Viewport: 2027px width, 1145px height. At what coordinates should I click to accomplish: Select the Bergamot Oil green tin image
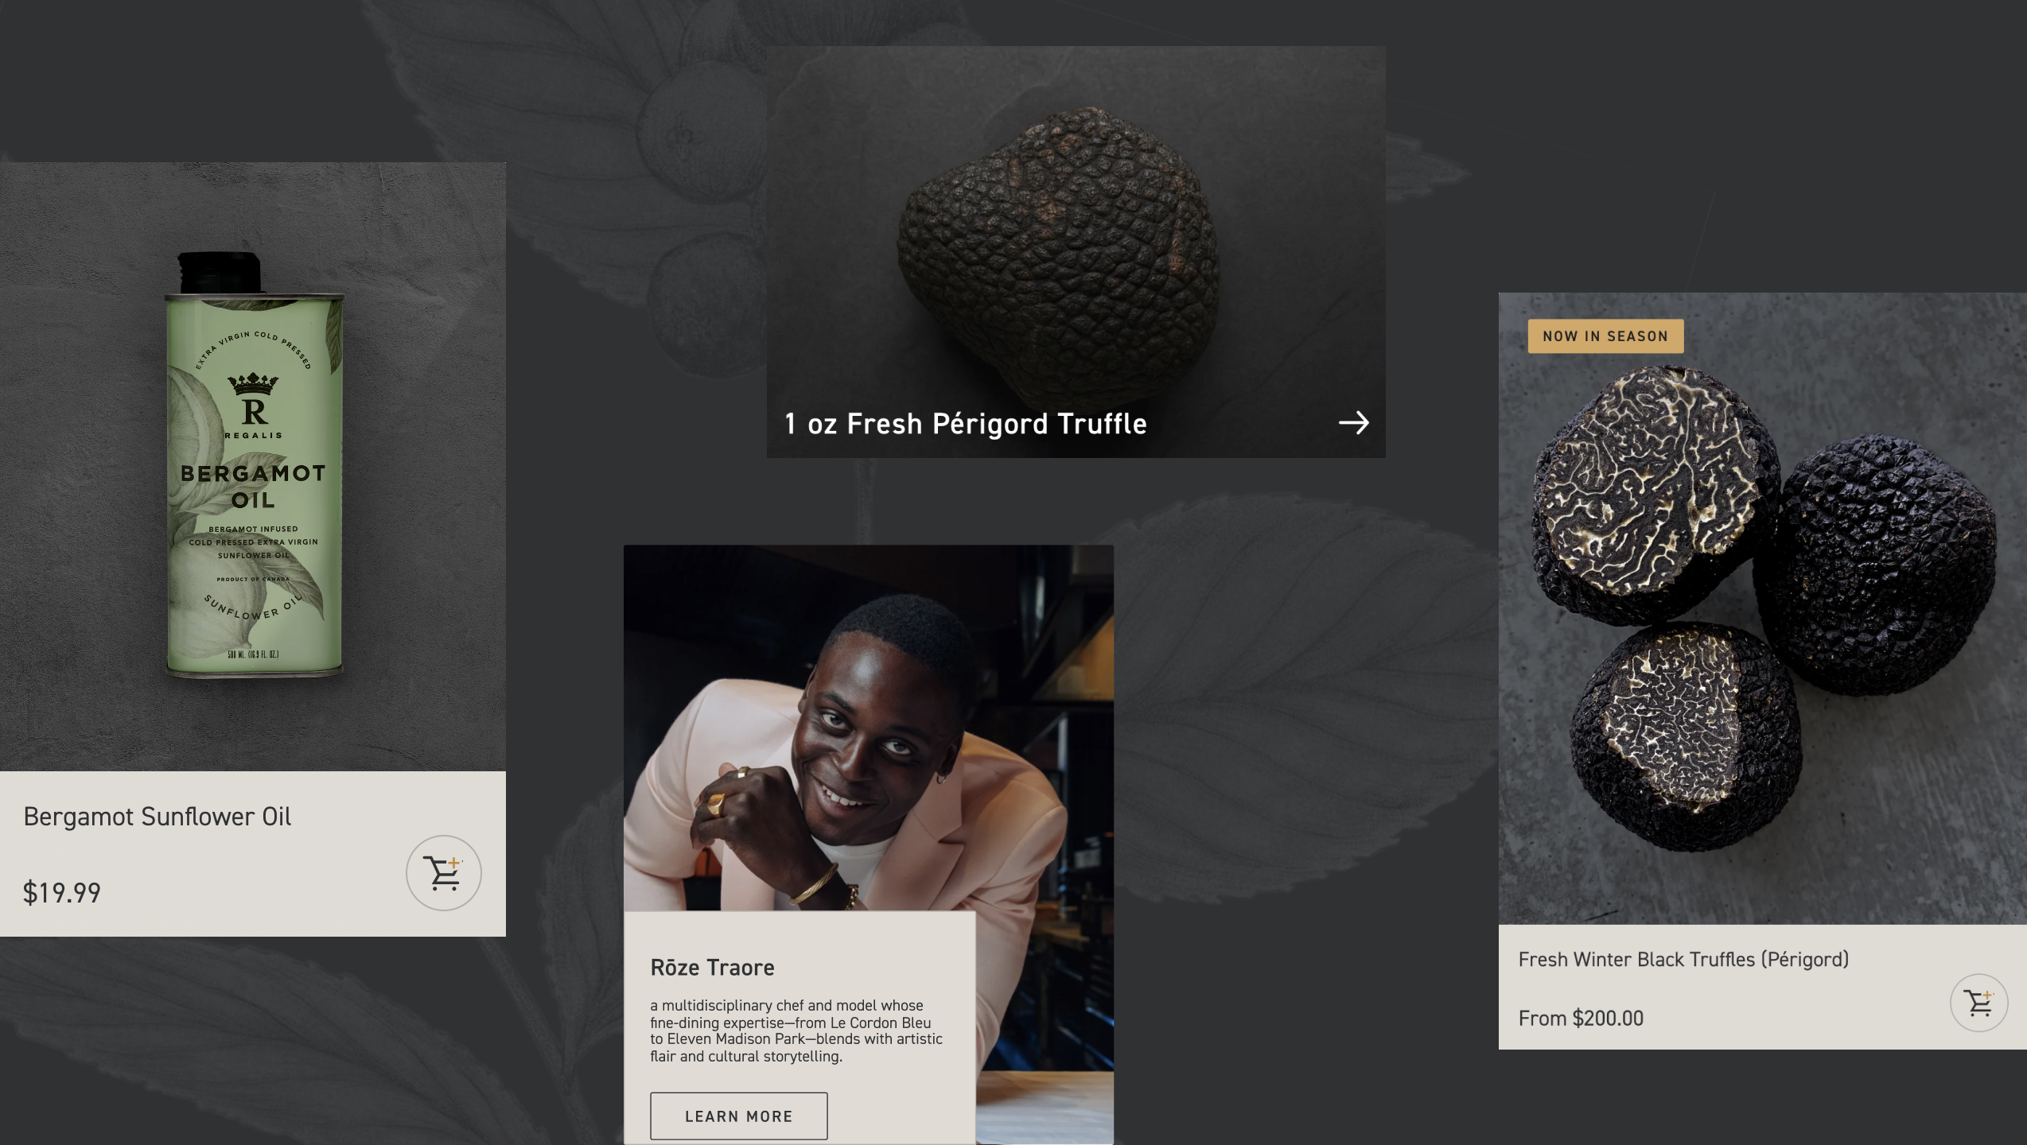pyautogui.click(x=254, y=465)
